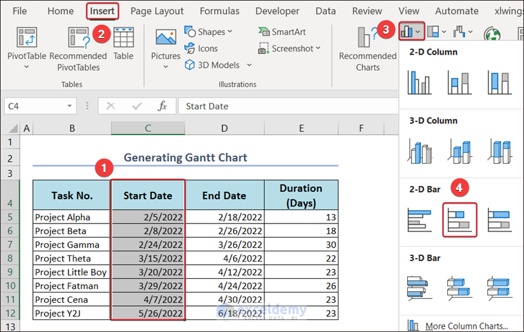
Task: Switch to the Formulas tab
Action: pos(220,11)
